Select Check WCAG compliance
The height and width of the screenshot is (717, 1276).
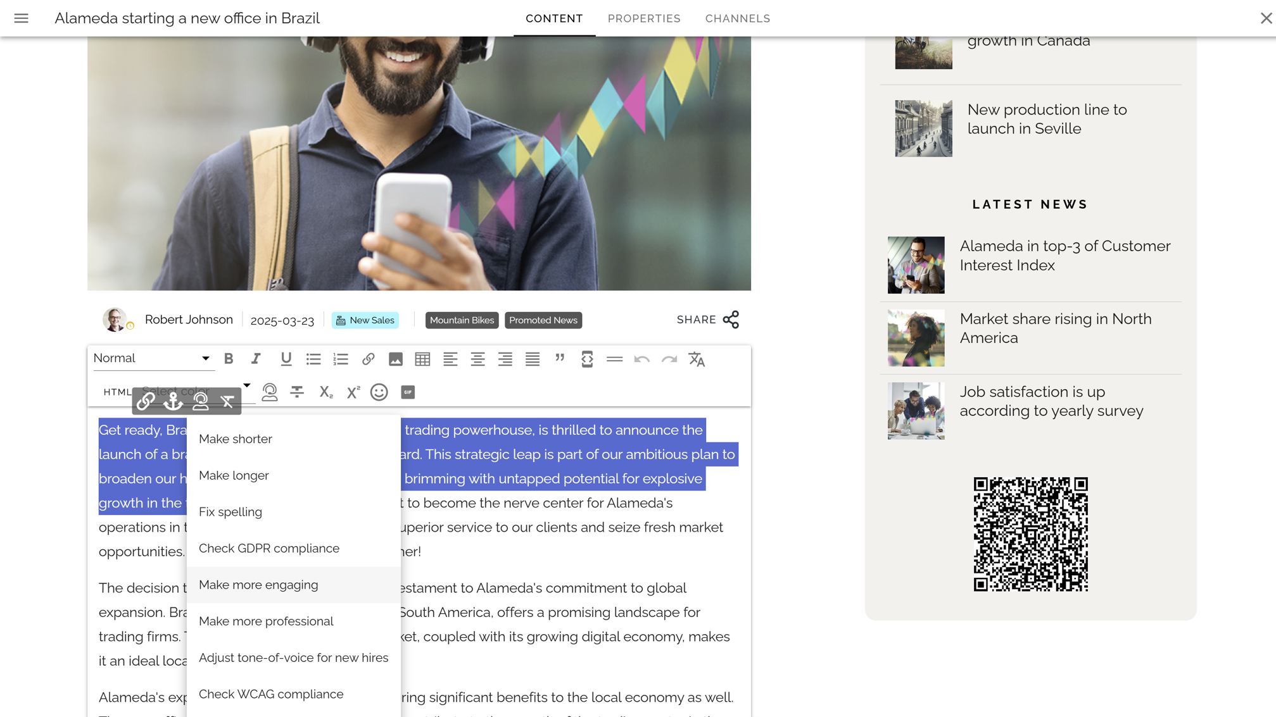[294, 694]
